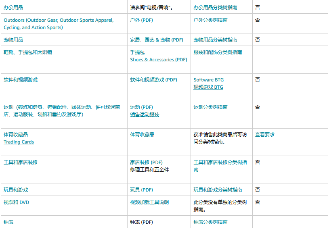Viewport: 329px width, 229px height.
Task: Open the 办公用品 category link
Action: click(13, 8)
